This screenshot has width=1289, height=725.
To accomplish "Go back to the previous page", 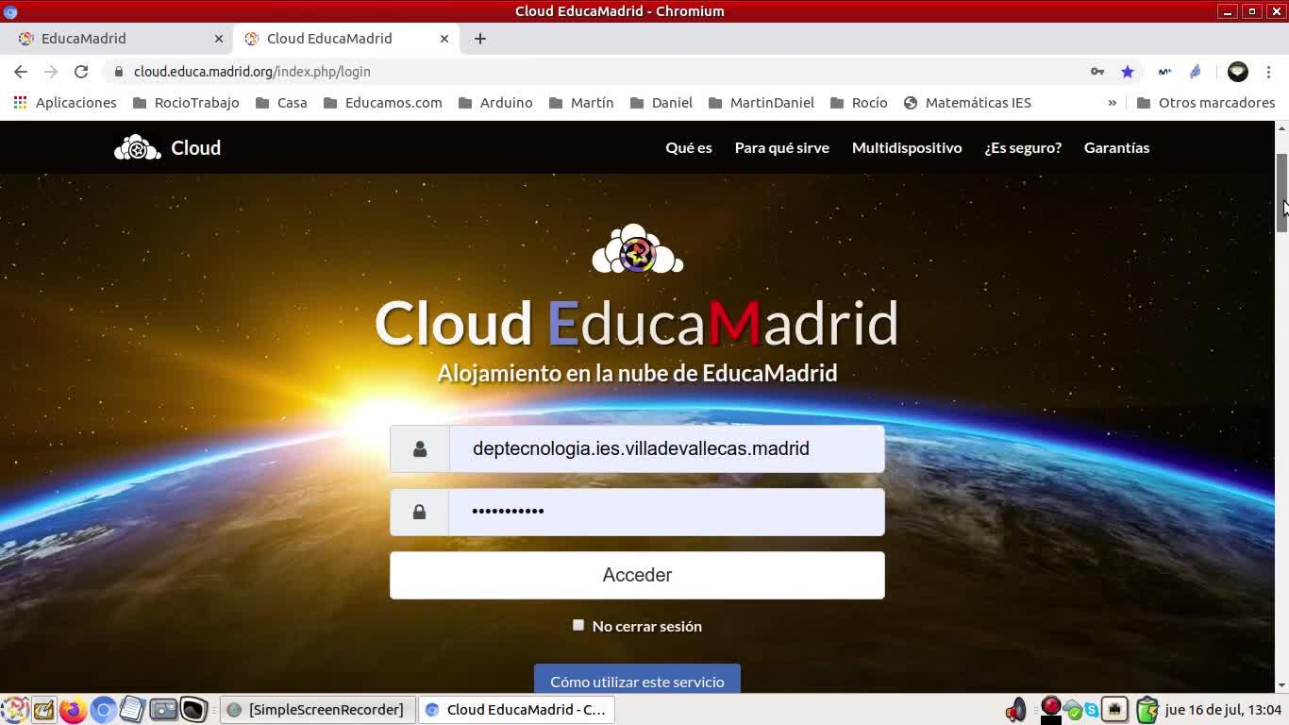I will point(21,72).
